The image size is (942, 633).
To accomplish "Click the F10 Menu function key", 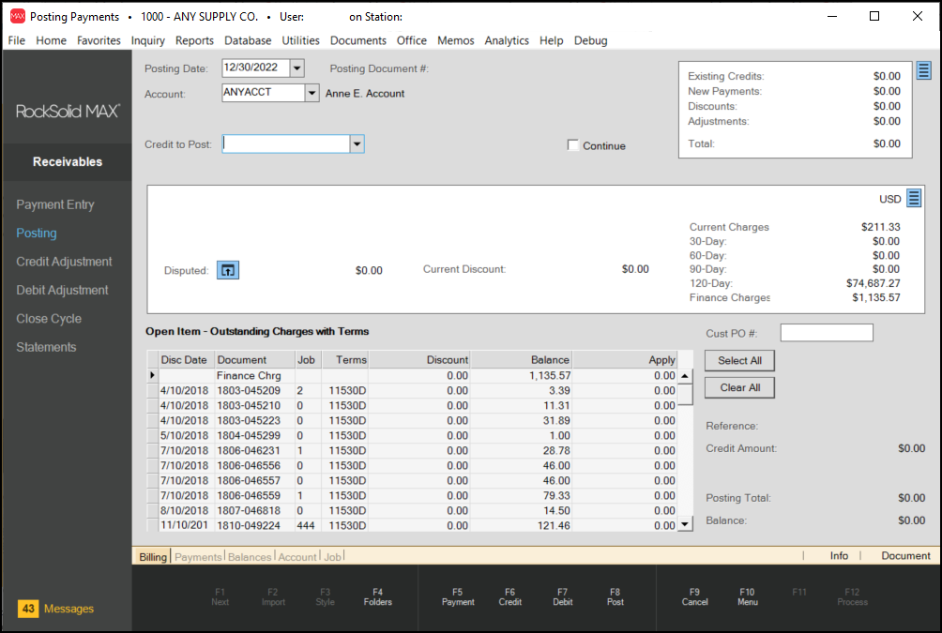I will (x=748, y=597).
